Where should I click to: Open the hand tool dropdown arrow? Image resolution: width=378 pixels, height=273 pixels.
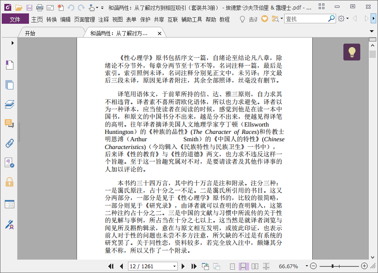pyautogui.click(x=97, y=8)
